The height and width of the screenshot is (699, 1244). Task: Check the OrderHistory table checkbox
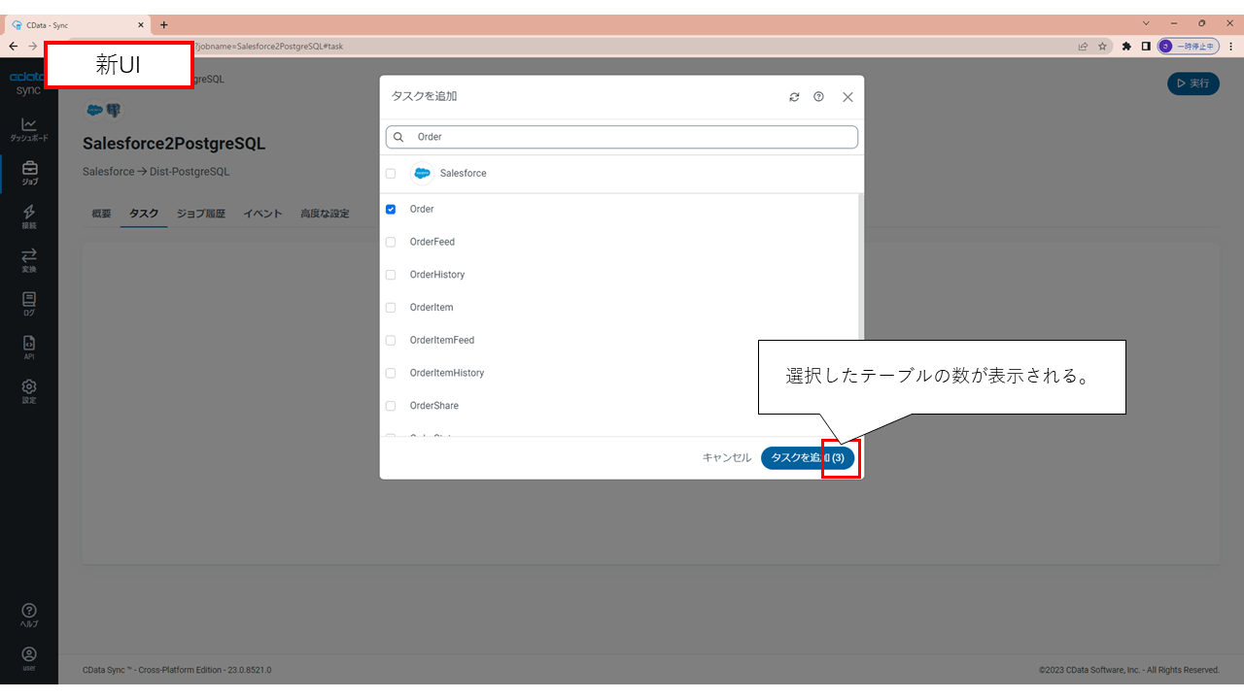(x=391, y=275)
